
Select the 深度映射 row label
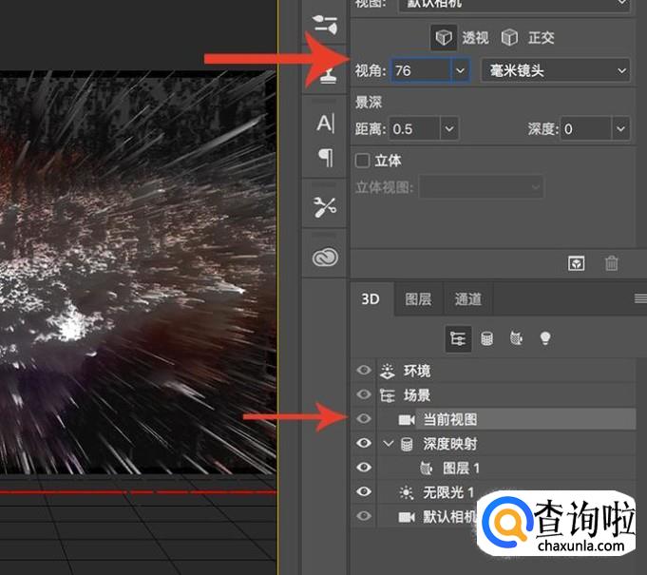449,444
